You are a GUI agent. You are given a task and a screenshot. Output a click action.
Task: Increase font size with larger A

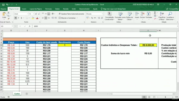coord(36,14)
